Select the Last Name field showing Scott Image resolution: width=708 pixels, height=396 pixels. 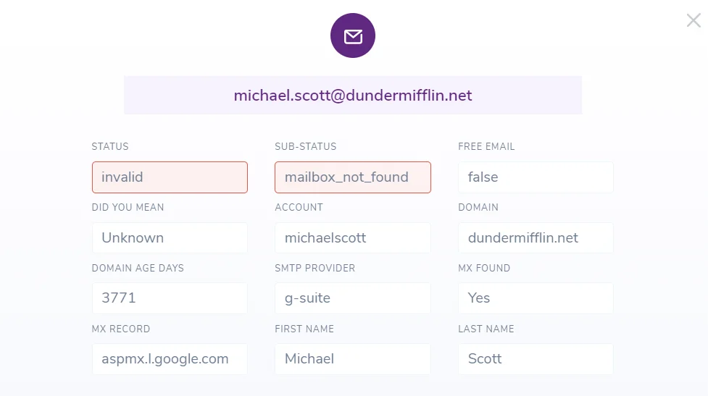[536, 359]
